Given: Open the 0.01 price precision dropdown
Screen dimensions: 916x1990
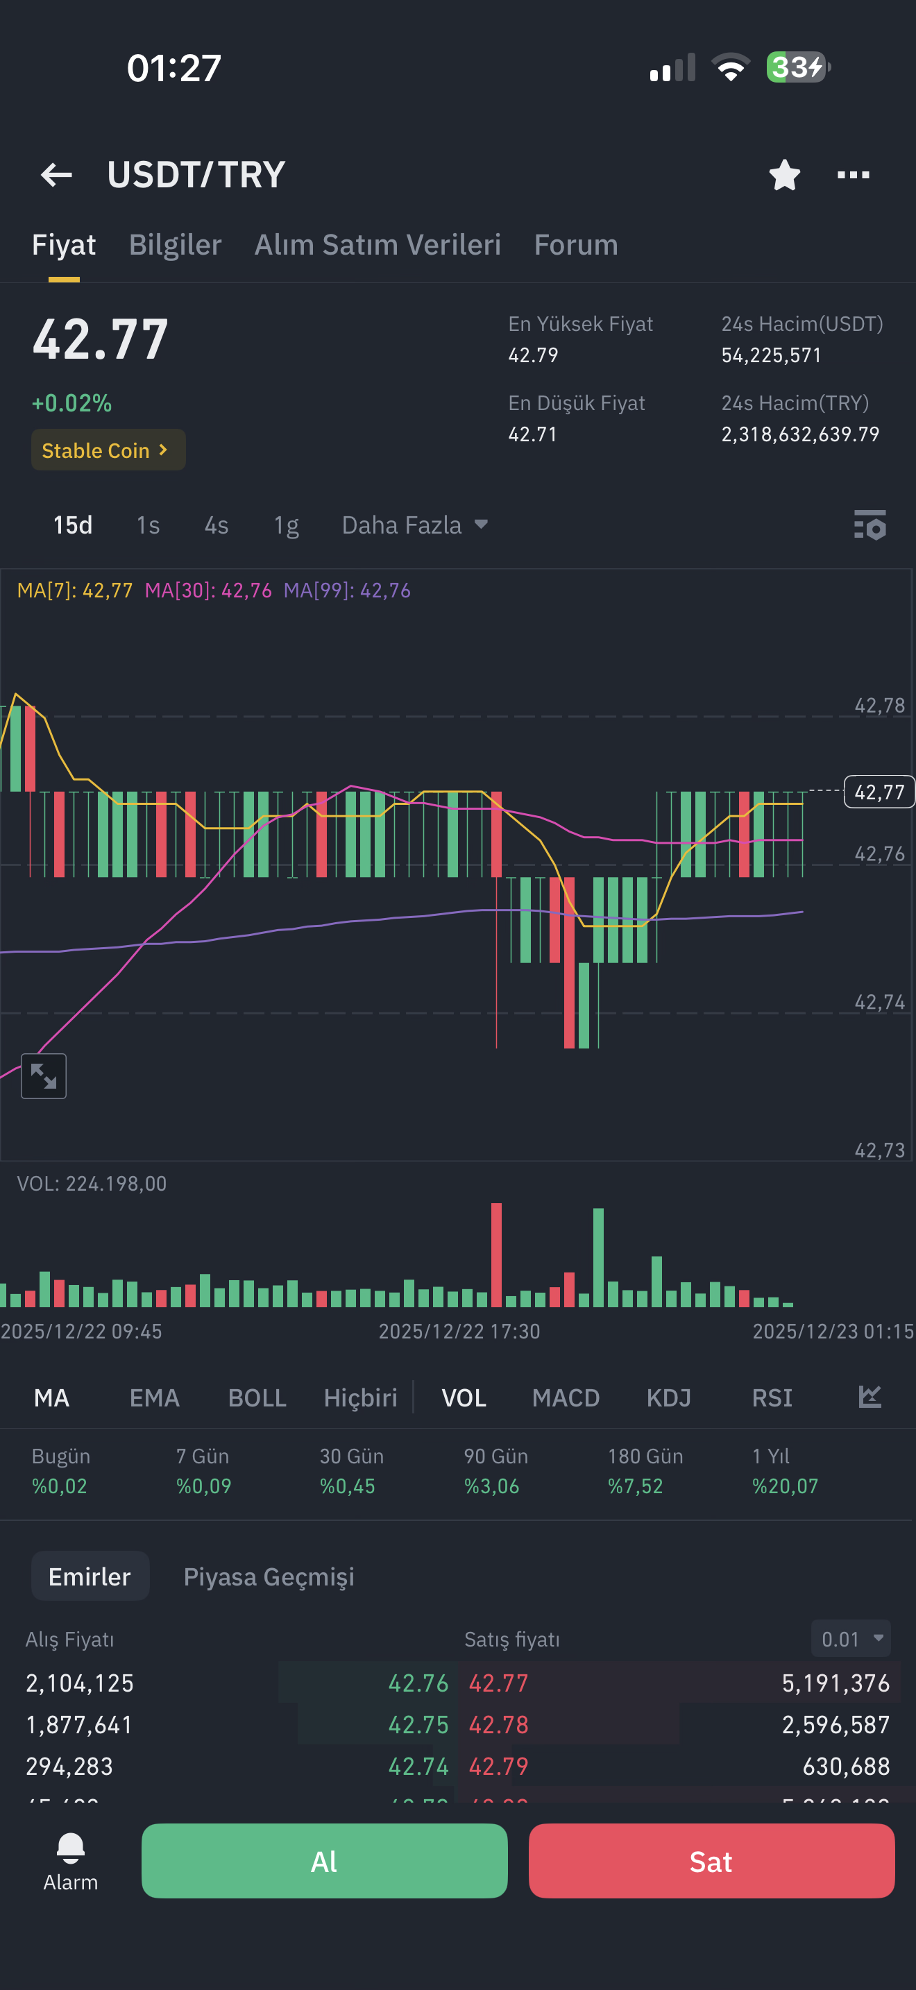Looking at the screenshot, I should coord(851,1638).
